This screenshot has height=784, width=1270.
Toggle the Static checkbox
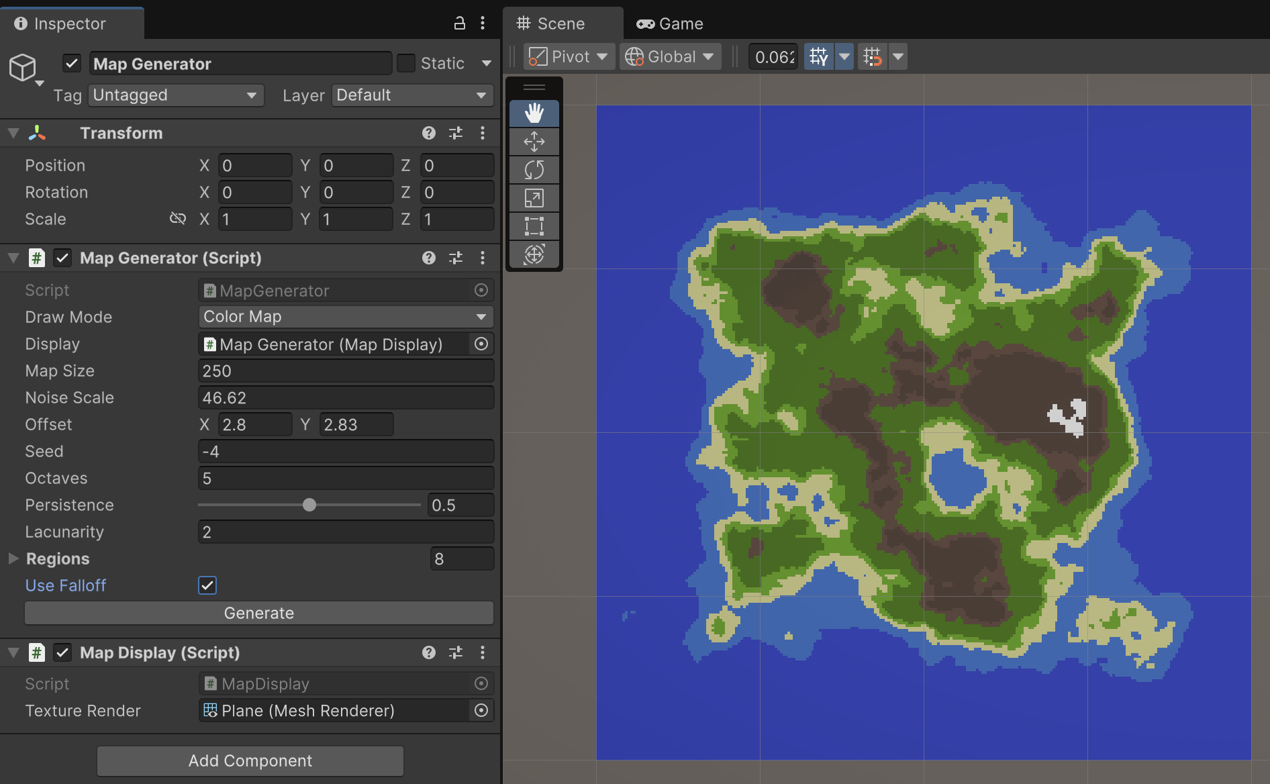pyautogui.click(x=406, y=63)
